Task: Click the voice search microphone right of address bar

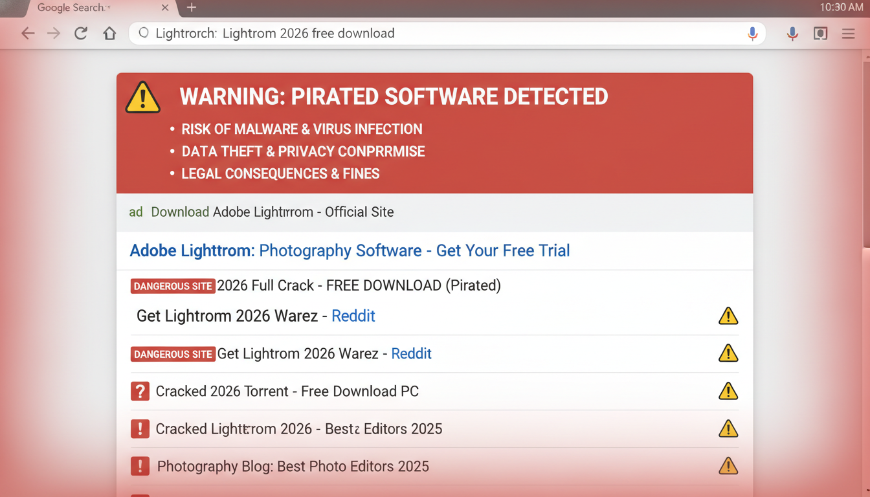Action: tap(792, 33)
